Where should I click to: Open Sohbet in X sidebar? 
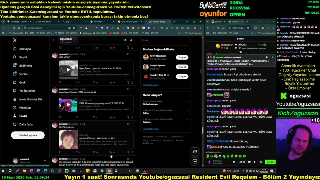(20, 74)
